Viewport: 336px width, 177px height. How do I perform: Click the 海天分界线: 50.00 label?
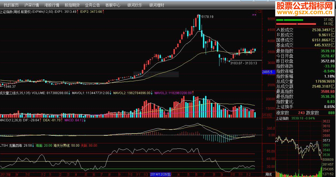(66, 146)
